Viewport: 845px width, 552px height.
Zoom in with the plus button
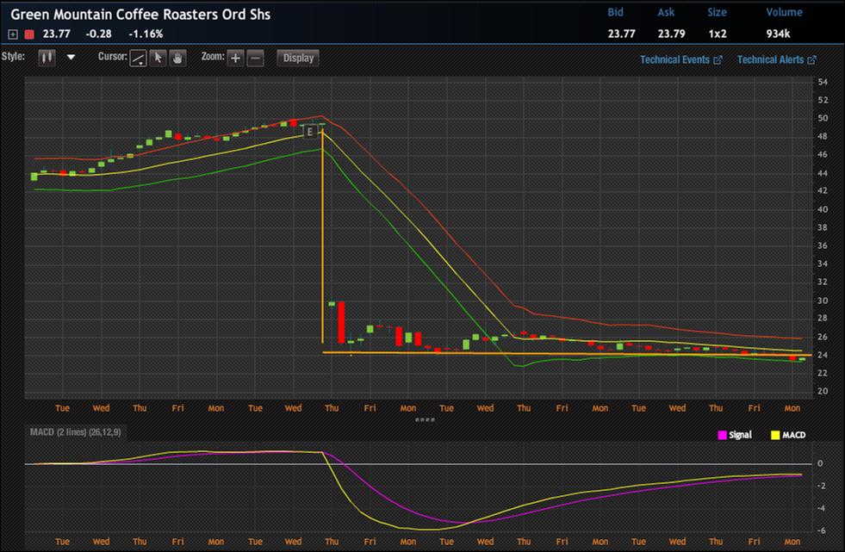[235, 58]
